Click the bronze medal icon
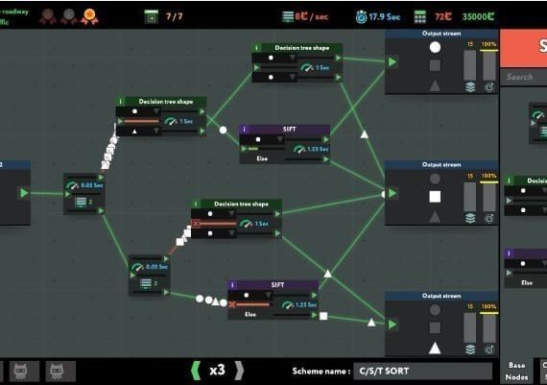The image size is (547, 385). pos(48,16)
